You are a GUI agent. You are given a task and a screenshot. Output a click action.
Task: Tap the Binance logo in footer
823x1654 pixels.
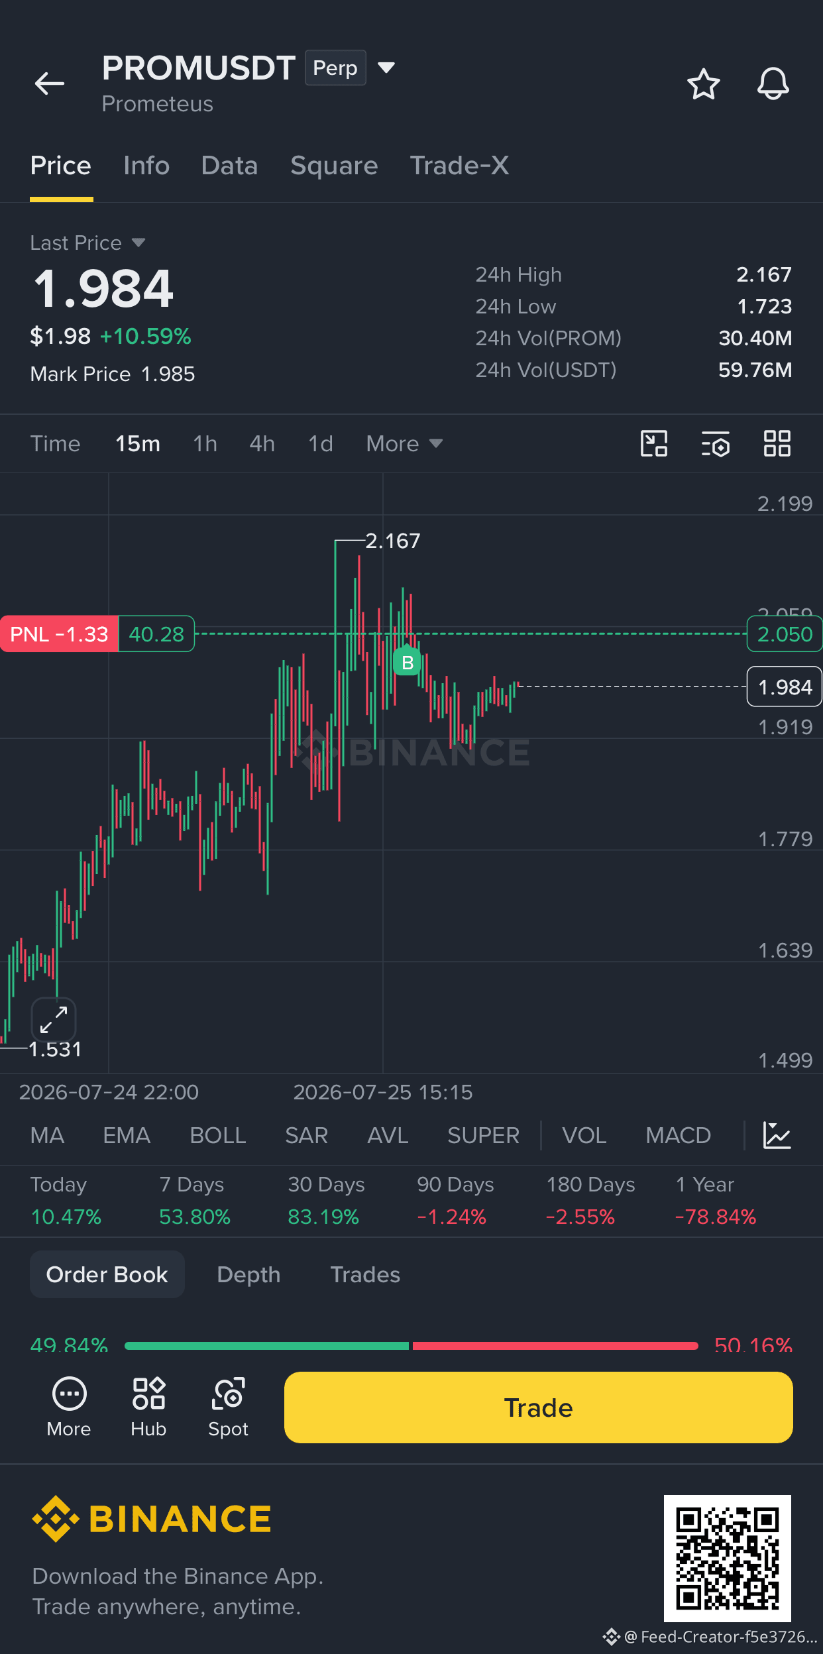152,1518
